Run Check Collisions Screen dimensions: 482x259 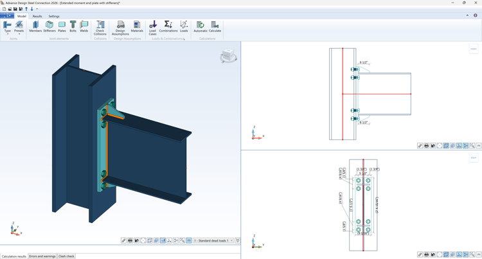click(100, 28)
